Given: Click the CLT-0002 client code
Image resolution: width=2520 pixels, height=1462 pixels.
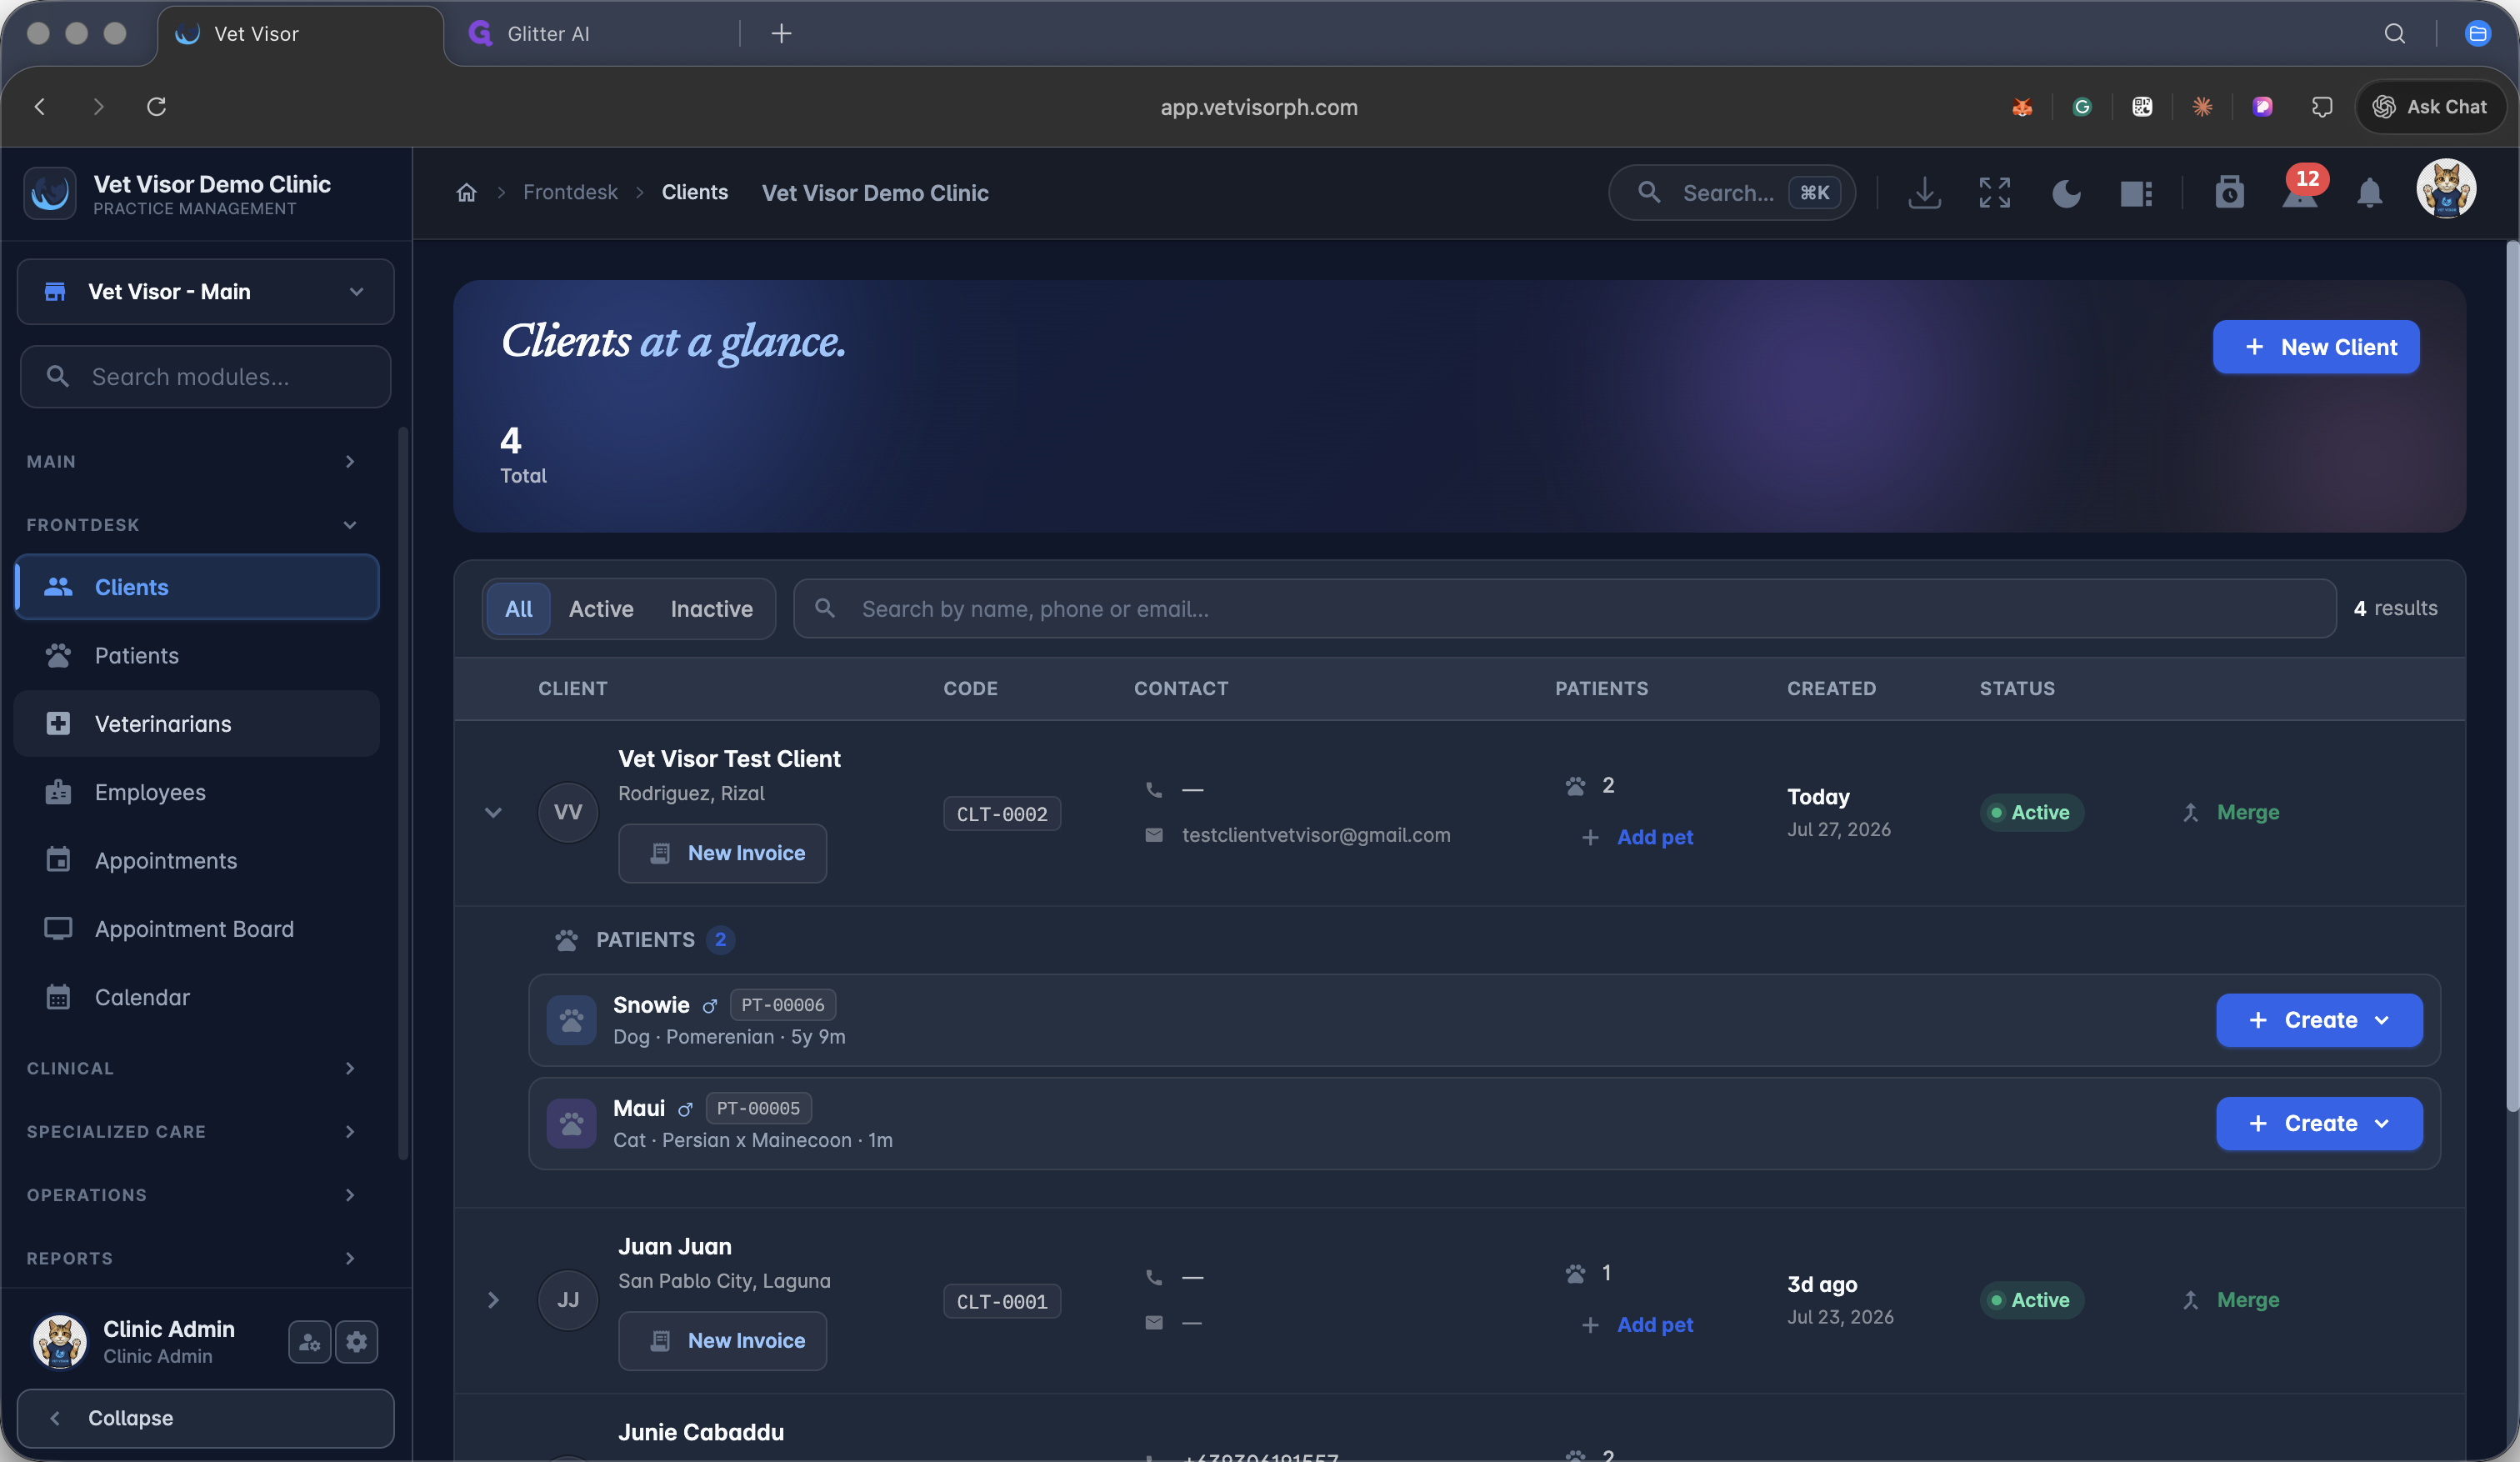Looking at the screenshot, I should click(1002, 814).
